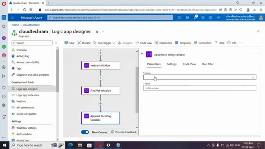
Task: Toggle the New Canvas switch
Action: pos(85,132)
